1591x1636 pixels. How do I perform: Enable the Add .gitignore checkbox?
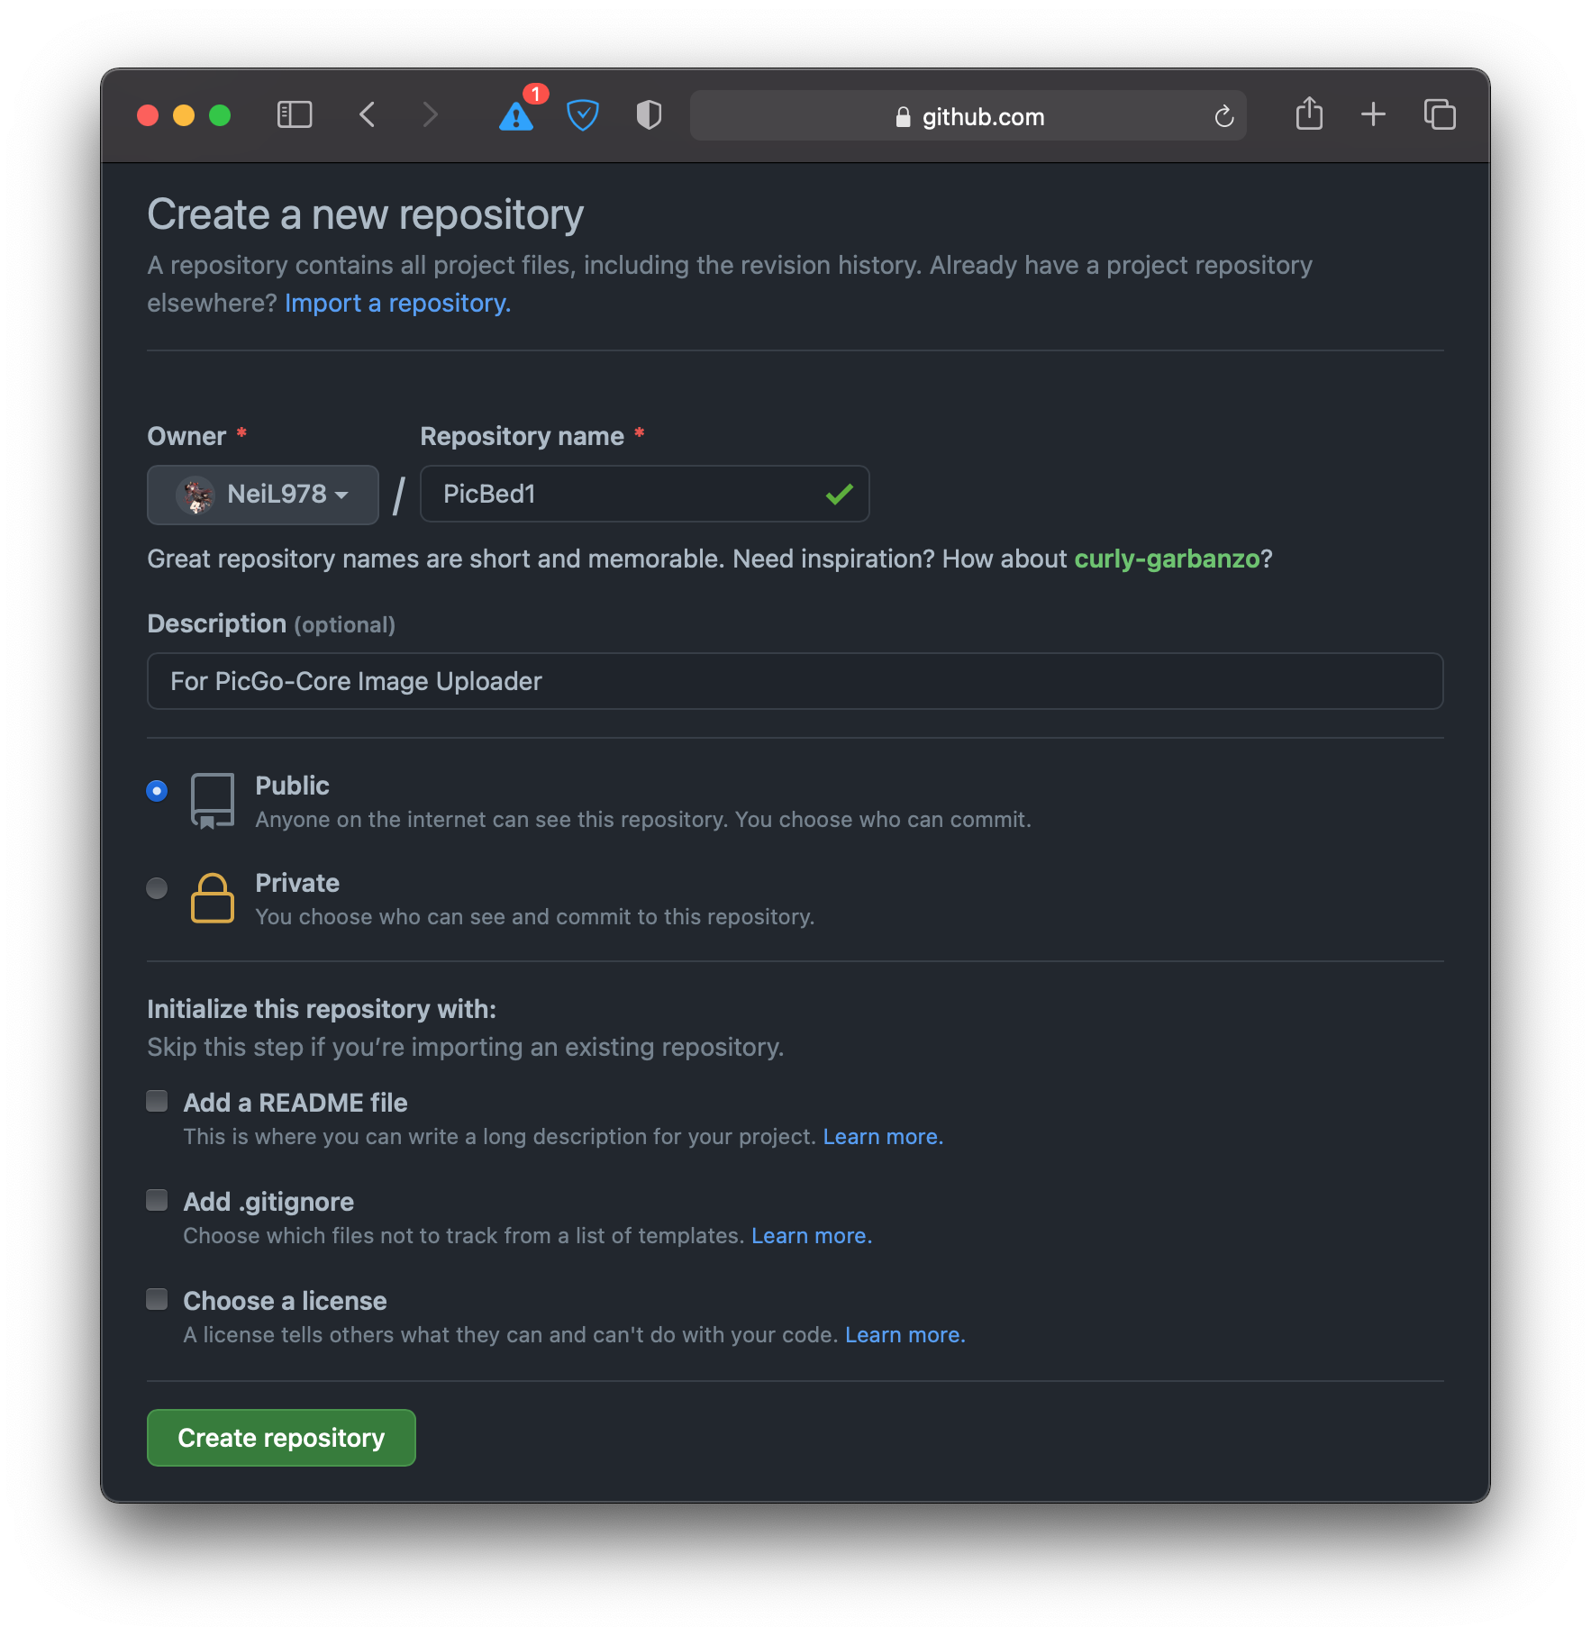coord(158,1200)
